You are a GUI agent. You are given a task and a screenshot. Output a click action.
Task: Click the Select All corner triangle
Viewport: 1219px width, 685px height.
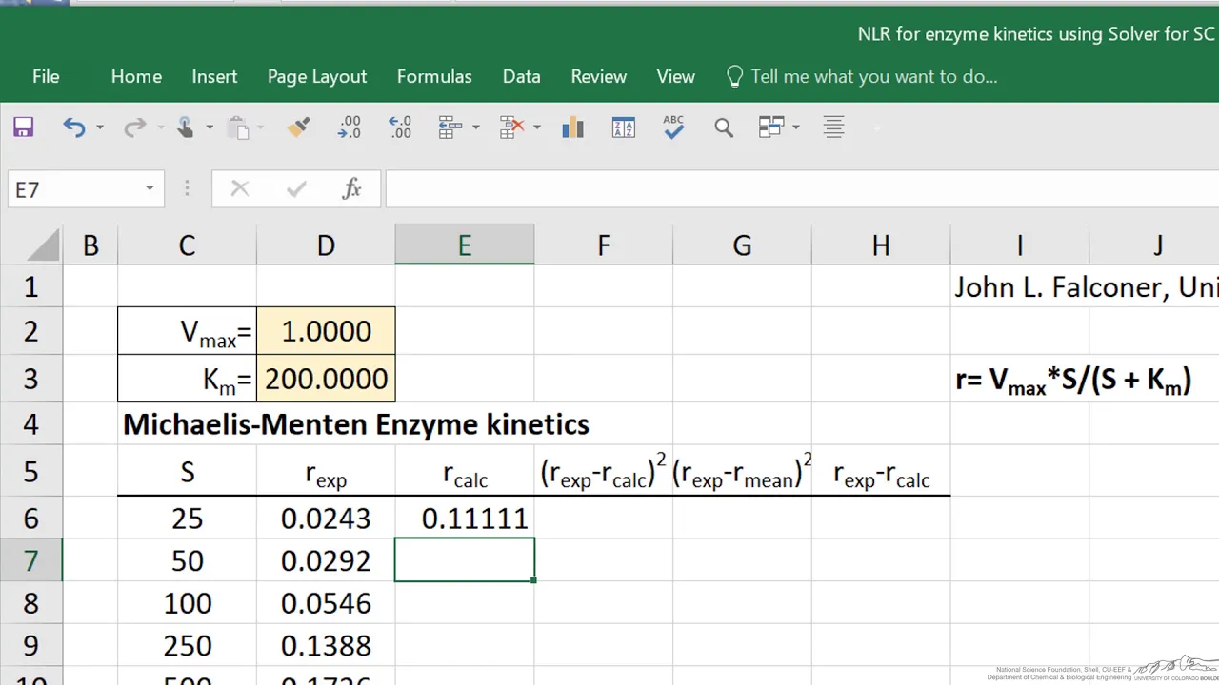coord(43,246)
